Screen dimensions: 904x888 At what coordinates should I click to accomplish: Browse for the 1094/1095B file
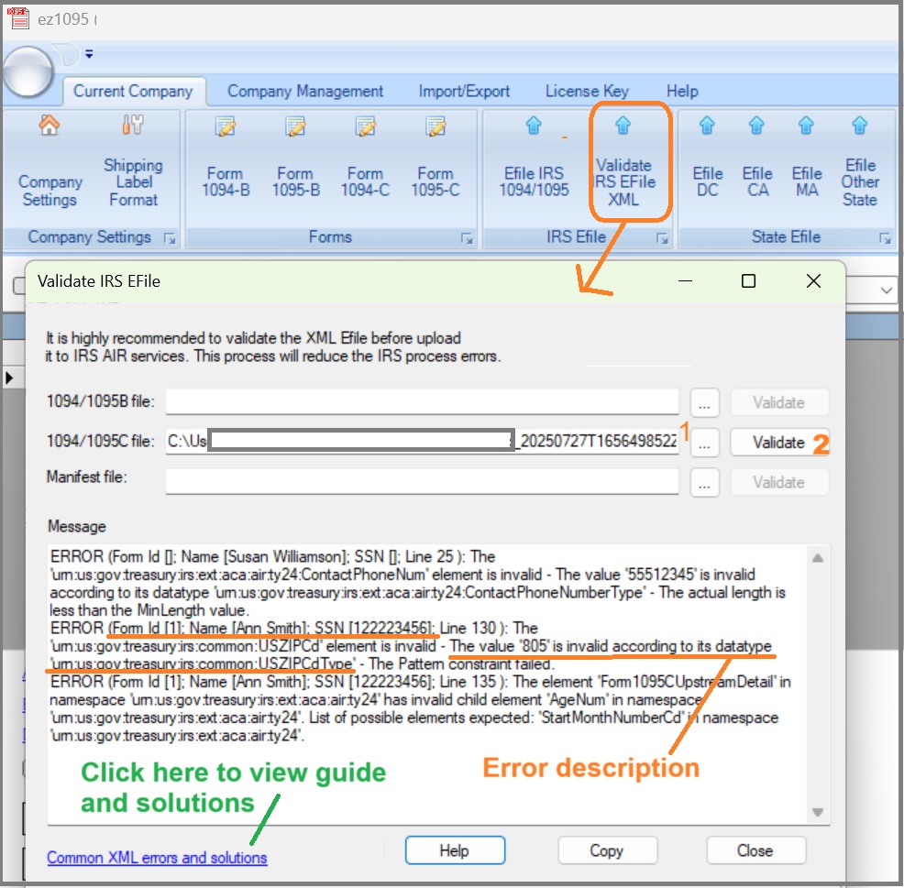(x=703, y=402)
